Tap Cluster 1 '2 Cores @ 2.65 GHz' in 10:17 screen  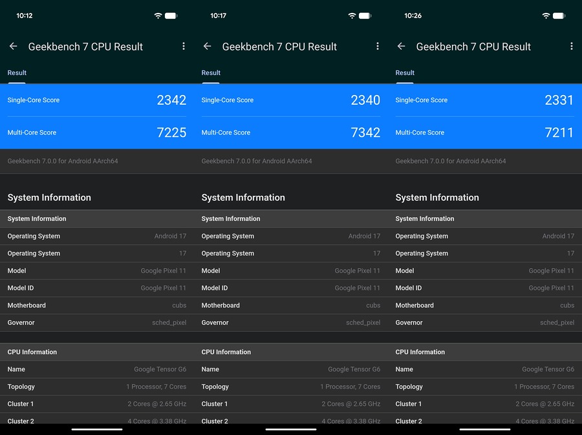351,404
